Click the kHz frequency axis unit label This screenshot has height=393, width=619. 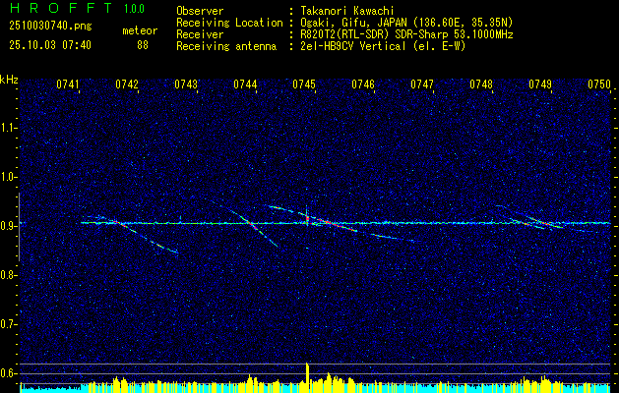pyautogui.click(x=9, y=80)
